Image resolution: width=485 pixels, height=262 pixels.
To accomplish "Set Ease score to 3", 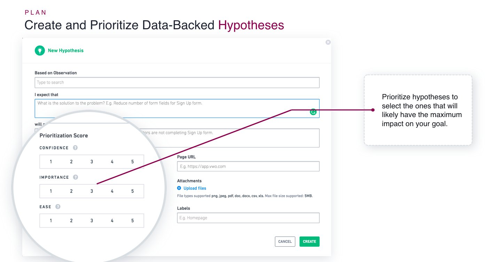I will pyautogui.click(x=92, y=221).
